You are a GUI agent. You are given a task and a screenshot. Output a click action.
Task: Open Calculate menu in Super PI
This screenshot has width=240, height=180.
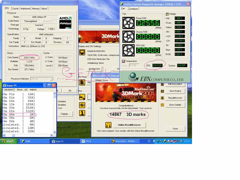tap(9, 90)
